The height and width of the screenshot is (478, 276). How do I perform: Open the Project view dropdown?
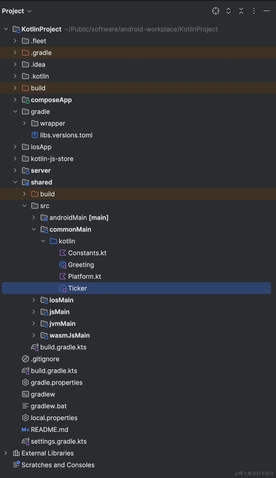pyautogui.click(x=17, y=11)
